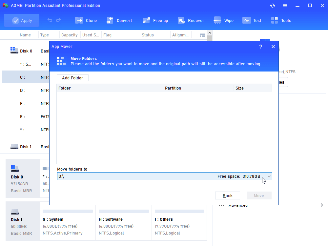Click the Partition column header in dialog

pyautogui.click(x=198, y=88)
